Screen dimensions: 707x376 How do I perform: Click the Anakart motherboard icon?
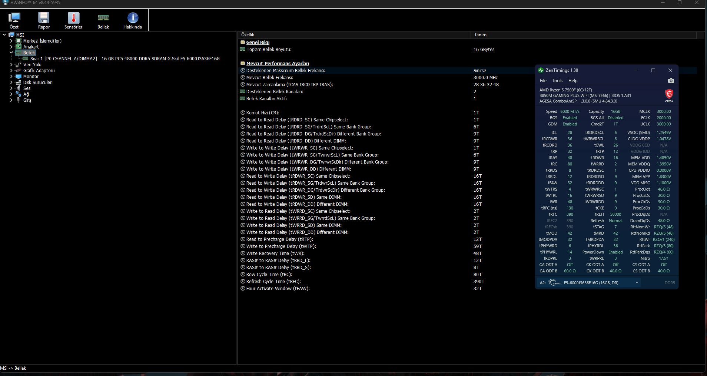click(x=19, y=47)
